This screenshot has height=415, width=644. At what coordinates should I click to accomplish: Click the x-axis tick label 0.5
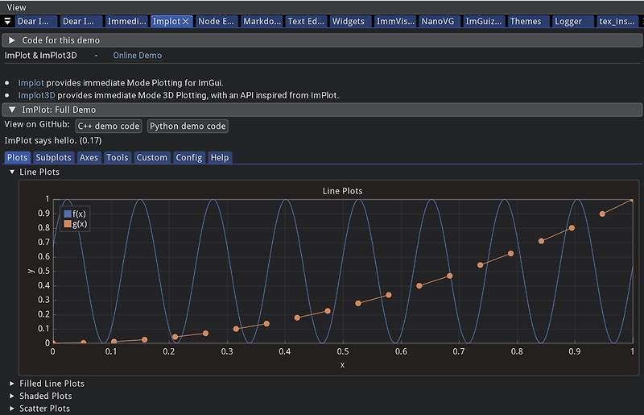pos(343,351)
